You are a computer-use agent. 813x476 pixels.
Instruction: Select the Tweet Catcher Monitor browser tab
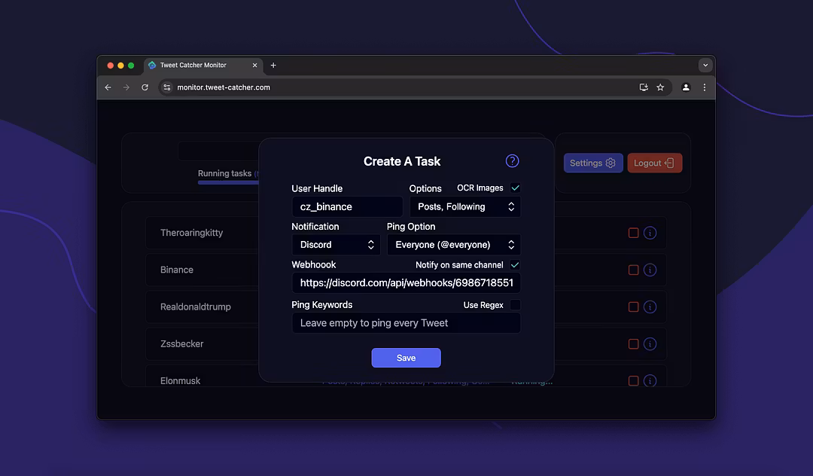pos(202,66)
